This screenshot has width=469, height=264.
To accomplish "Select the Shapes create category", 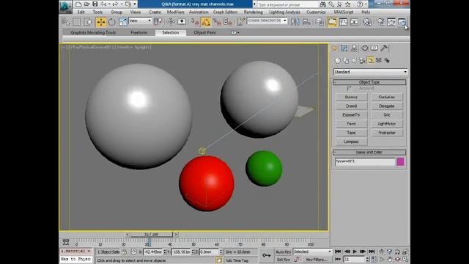I will click(x=346, y=60).
